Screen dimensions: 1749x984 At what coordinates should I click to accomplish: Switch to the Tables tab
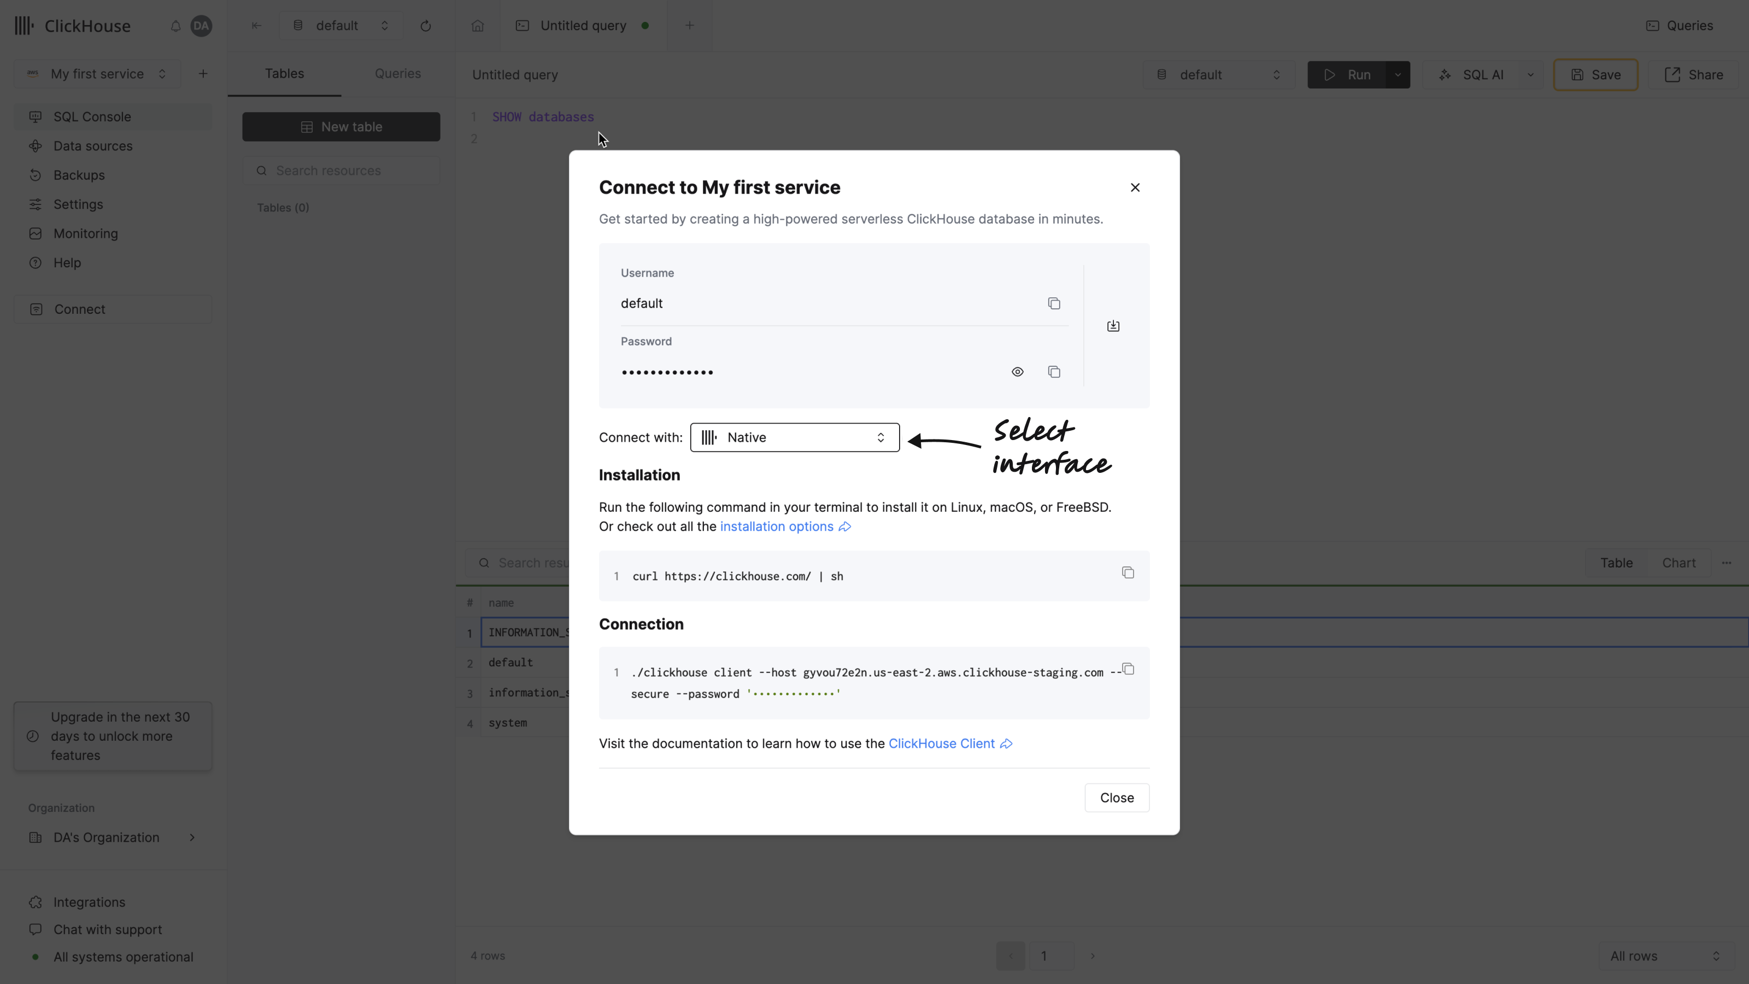[285, 73]
